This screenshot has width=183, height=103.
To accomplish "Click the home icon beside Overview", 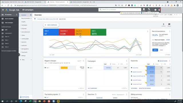I will (x=31, y=15).
